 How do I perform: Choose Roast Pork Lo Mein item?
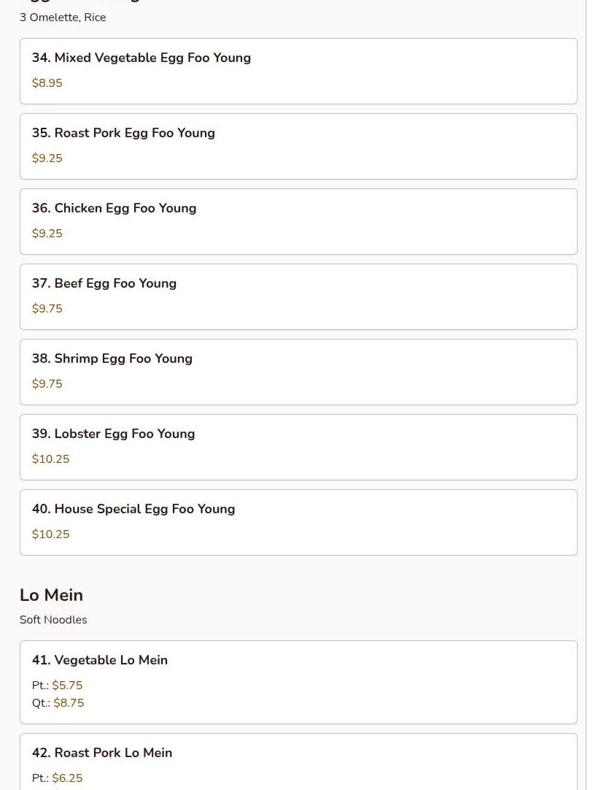(298, 762)
